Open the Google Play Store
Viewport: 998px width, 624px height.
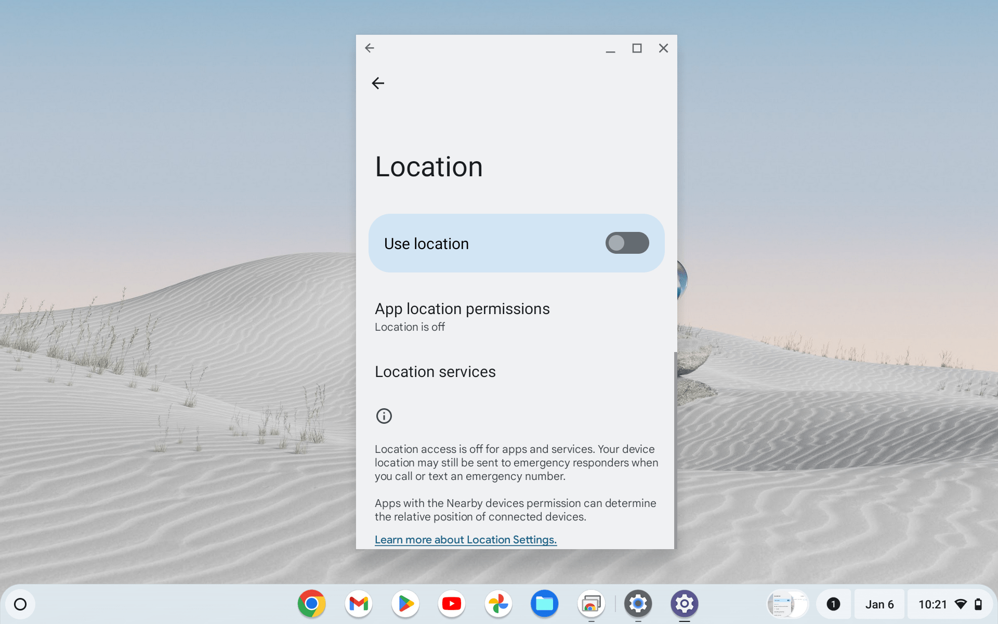coord(405,604)
